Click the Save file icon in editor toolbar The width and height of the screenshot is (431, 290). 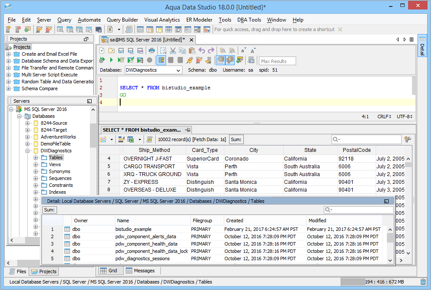click(x=121, y=50)
